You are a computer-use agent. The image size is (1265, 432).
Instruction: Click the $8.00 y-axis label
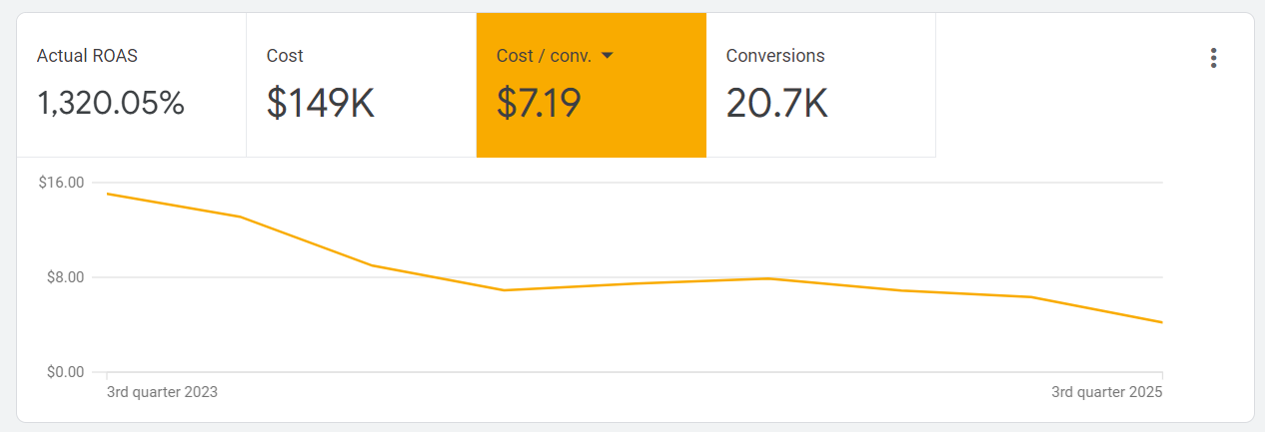coord(65,277)
